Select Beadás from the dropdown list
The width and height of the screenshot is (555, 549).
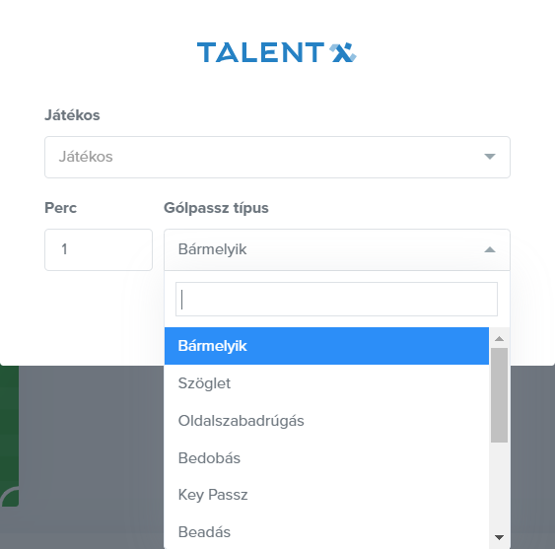[326, 531]
